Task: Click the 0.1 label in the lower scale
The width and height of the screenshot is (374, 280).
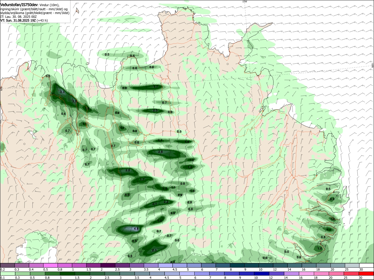Action: tap(3, 278)
